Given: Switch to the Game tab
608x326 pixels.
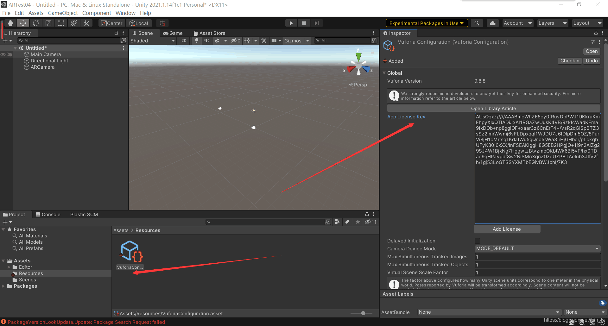Looking at the screenshot, I should coord(173,33).
